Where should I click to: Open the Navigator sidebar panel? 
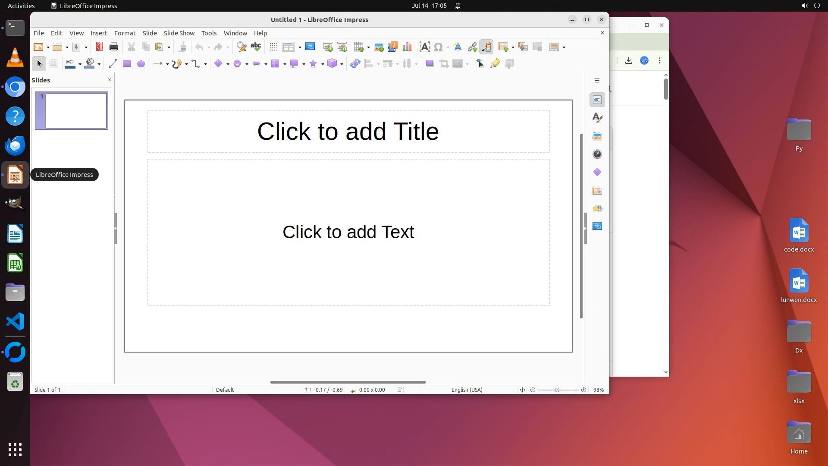(597, 154)
